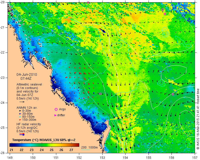Click the '150-300m' depth label

point(29,120)
